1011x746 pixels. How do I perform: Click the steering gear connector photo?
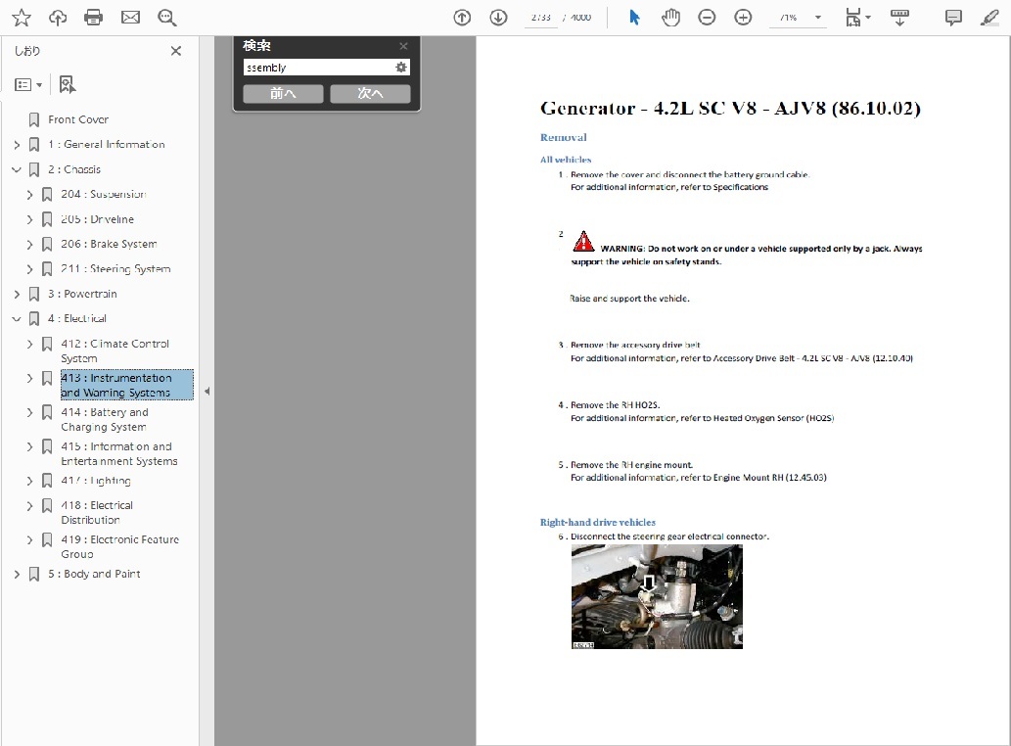pos(657,596)
